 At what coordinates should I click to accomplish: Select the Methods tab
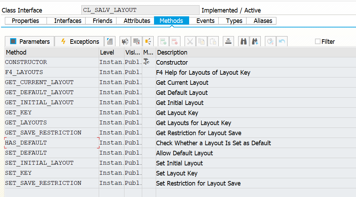click(x=171, y=20)
